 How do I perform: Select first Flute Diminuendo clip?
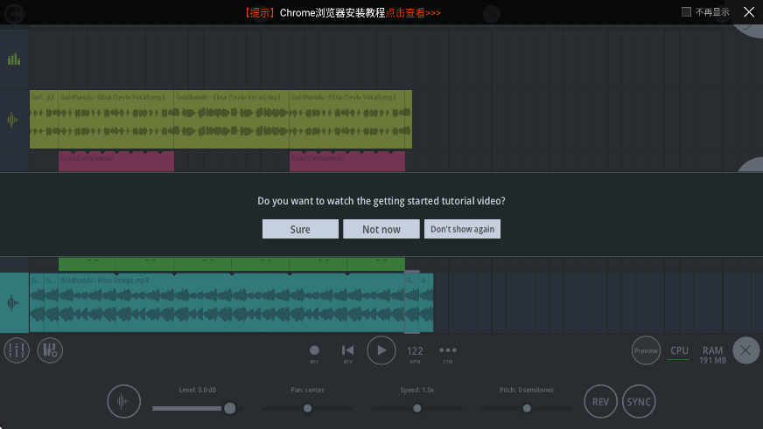tap(116, 162)
